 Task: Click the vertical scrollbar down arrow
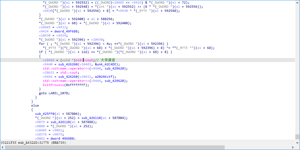click(297, 143)
